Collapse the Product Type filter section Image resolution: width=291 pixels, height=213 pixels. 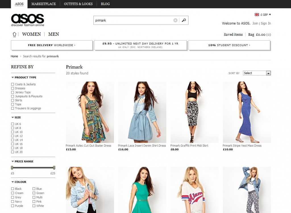pyautogui.click(x=13, y=77)
